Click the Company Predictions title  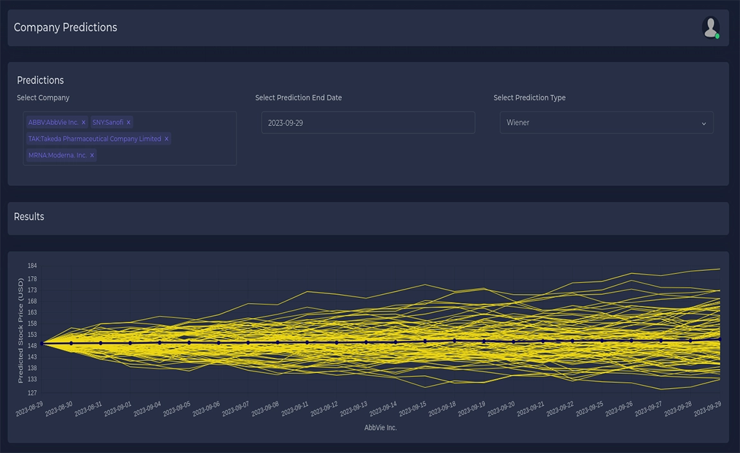pos(66,28)
